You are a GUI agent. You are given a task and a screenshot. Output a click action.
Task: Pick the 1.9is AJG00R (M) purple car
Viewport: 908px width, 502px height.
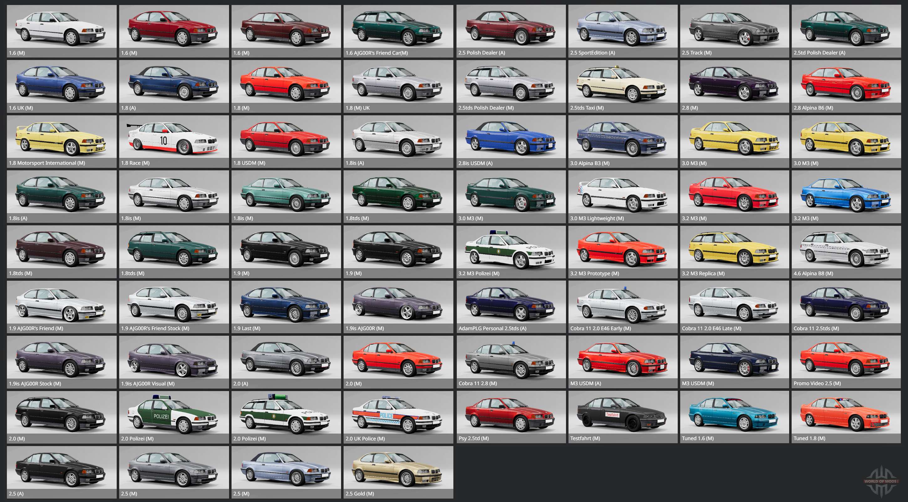tap(398, 307)
